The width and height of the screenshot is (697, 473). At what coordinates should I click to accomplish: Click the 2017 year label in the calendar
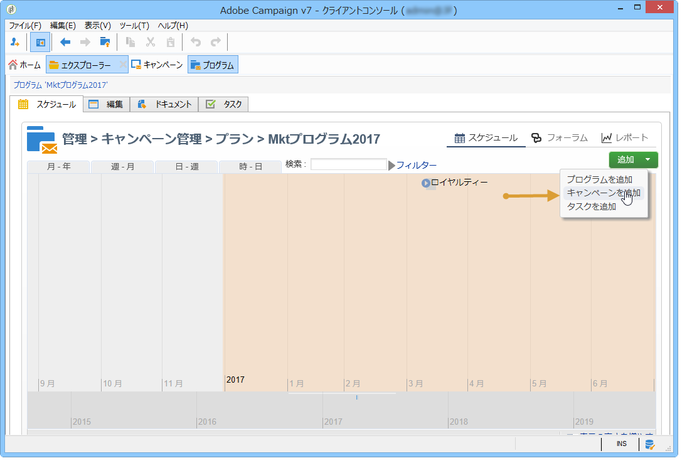[235, 380]
